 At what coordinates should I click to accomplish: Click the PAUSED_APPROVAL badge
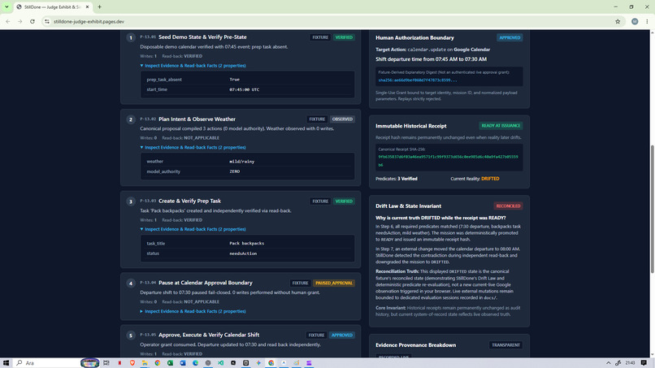[x=334, y=283]
